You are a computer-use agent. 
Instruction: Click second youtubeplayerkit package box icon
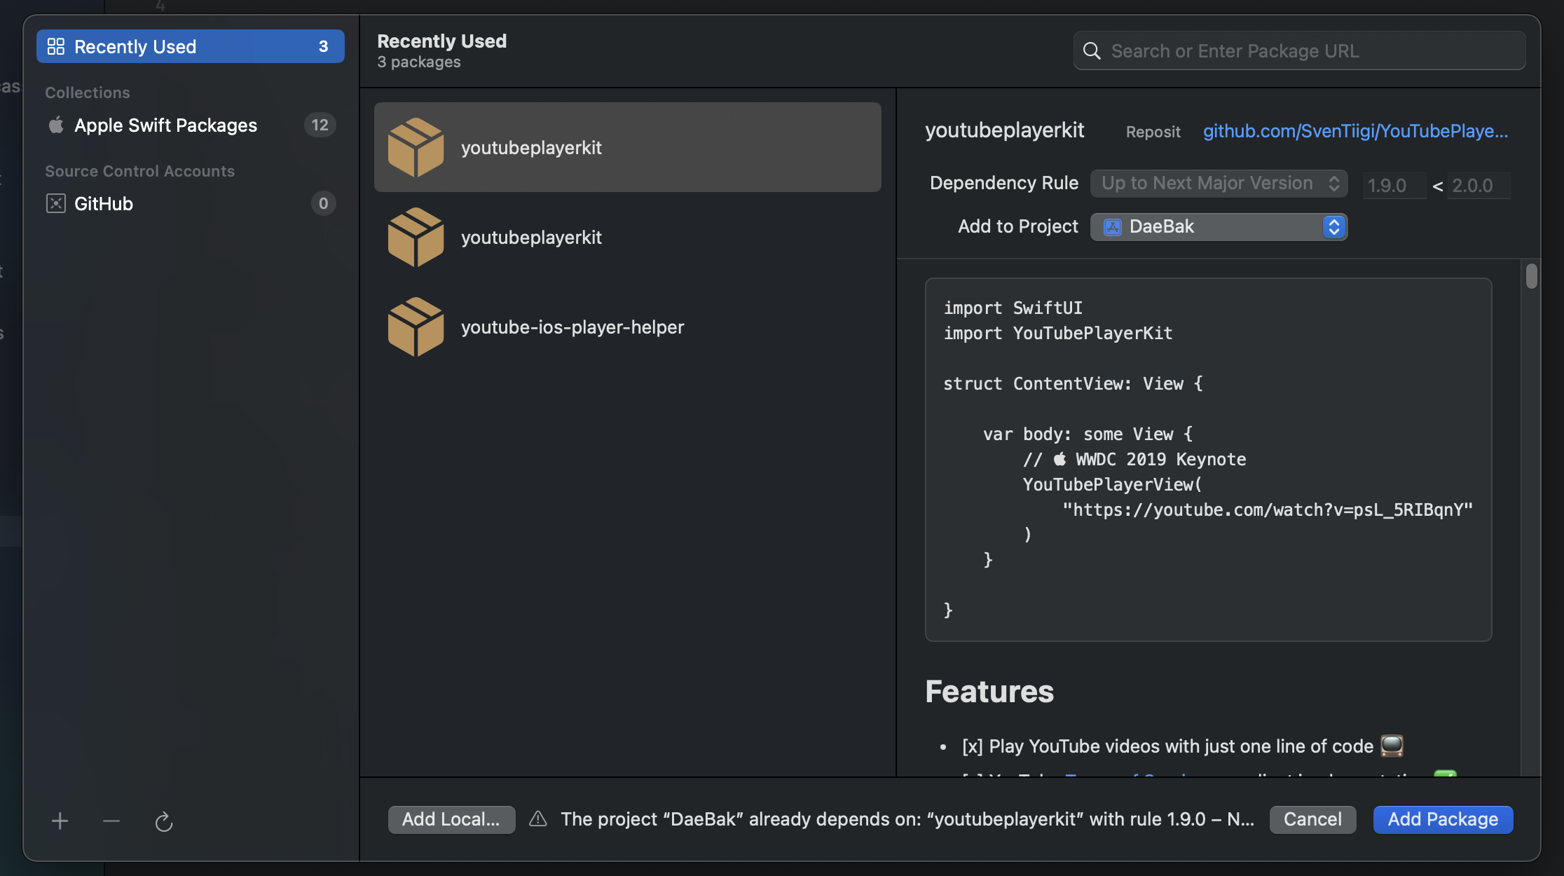tap(416, 237)
